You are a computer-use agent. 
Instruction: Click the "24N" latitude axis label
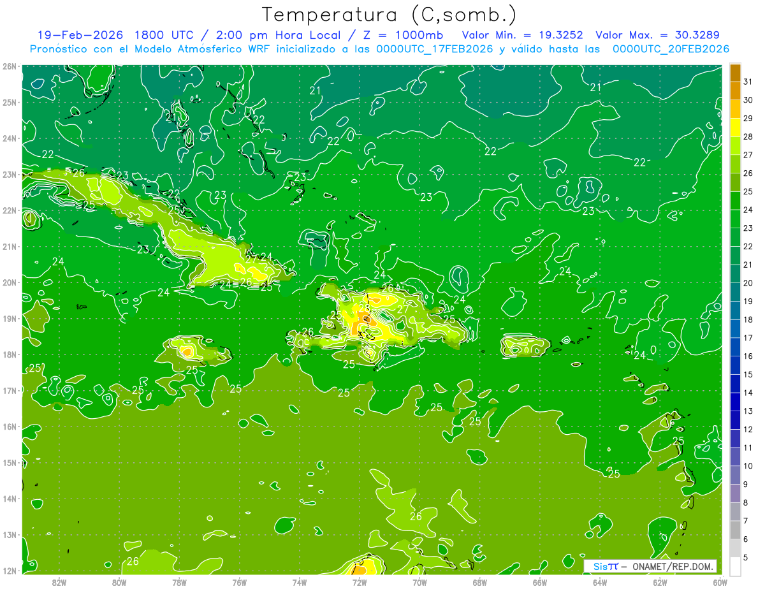pos(10,138)
